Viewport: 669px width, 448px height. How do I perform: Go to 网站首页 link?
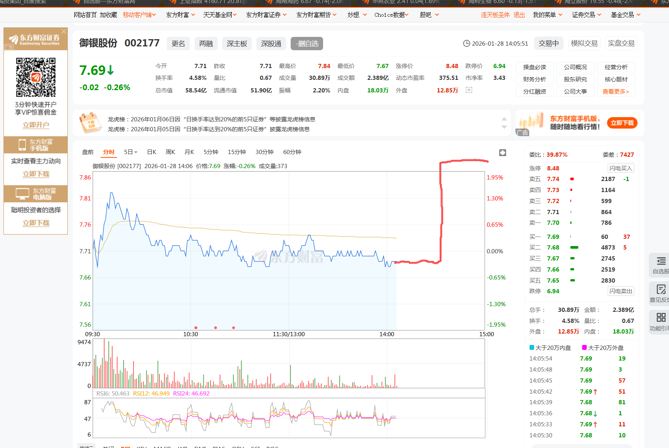85,15
